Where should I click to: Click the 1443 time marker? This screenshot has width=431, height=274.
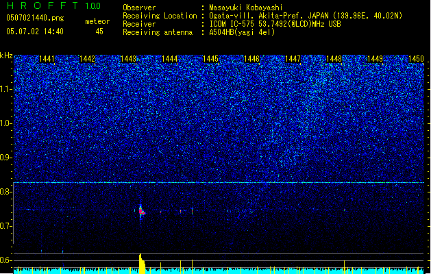point(128,59)
